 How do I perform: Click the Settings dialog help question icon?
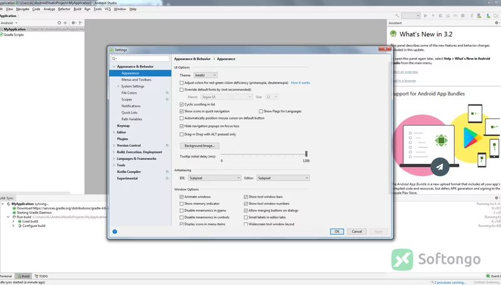(x=115, y=231)
